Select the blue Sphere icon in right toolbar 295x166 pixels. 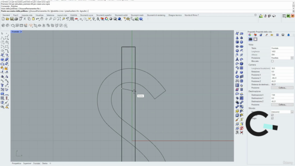[x=242, y=42]
